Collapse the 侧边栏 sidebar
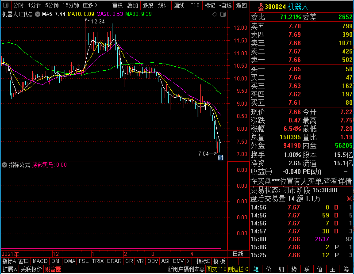The height and width of the screenshot is (274, 354). point(238,269)
